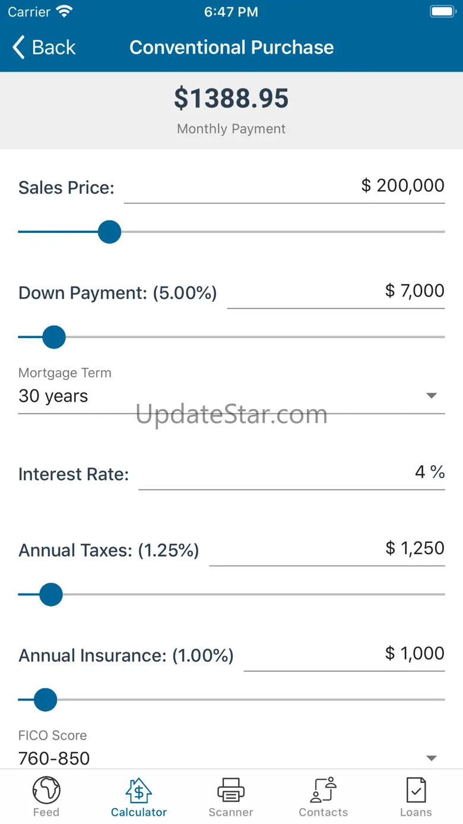Open the 30 years term selector
This screenshot has width=463, height=824.
[53, 396]
